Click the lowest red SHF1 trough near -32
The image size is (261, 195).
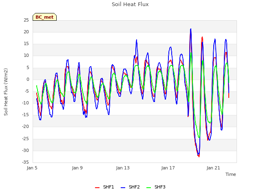(x=199, y=156)
